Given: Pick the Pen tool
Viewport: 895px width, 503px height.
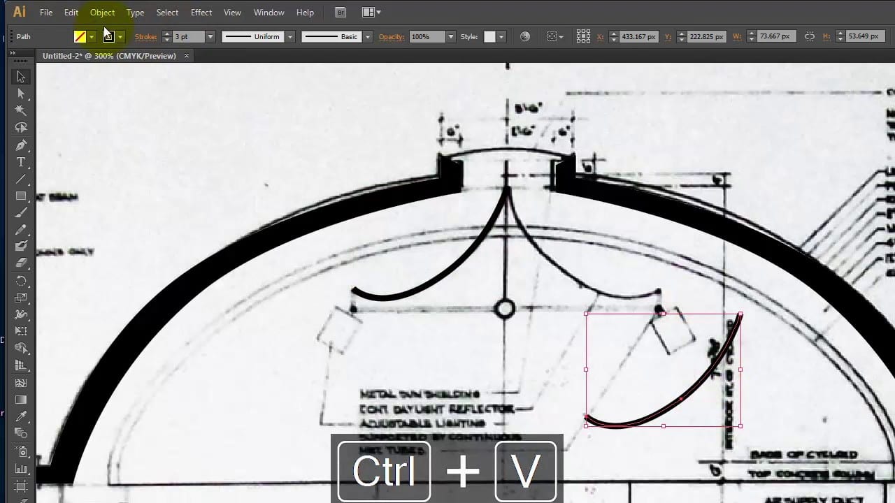Looking at the screenshot, I should [x=21, y=145].
